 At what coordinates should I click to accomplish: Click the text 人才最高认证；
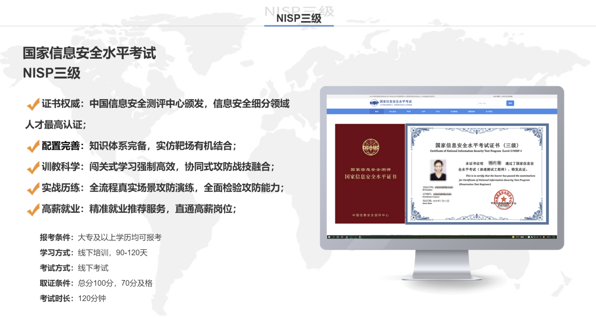click(x=56, y=125)
